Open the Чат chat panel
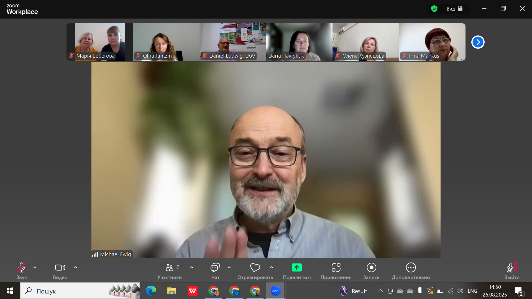The width and height of the screenshot is (532, 299). pyautogui.click(x=215, y=271)
